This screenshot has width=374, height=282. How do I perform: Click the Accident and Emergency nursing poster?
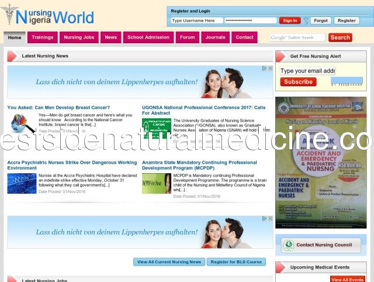click(x=321, y=163)
